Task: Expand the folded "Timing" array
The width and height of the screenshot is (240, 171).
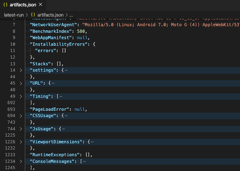Action: point(21,96)
